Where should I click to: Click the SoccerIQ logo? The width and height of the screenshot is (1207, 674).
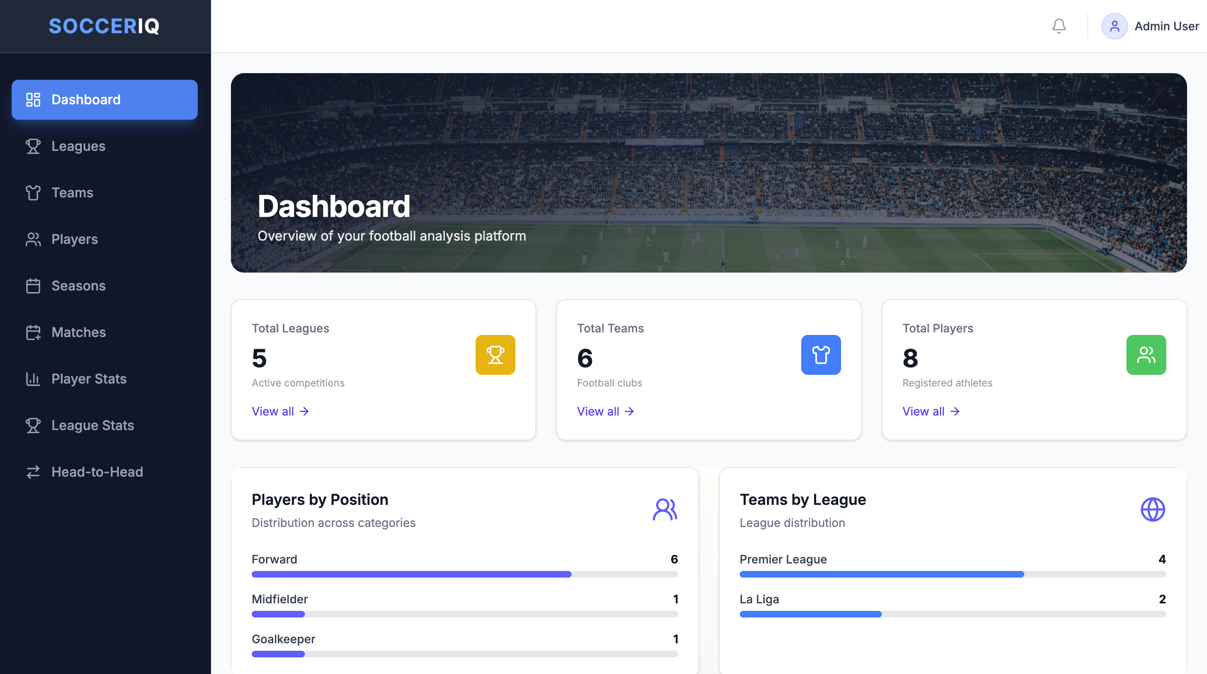pos(104,26)
